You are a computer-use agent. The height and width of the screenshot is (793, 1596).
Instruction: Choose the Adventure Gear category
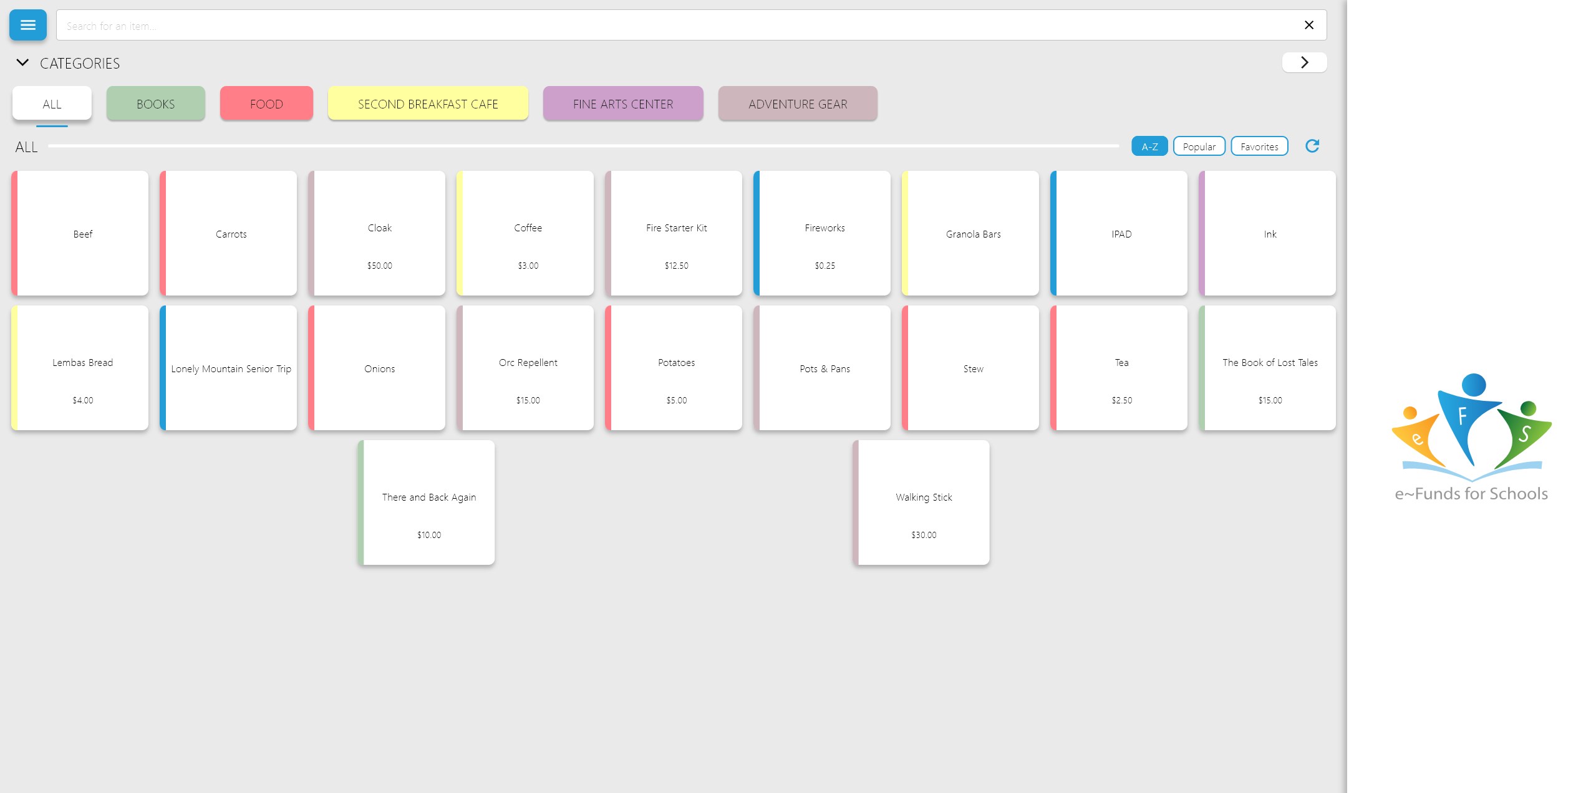(797, 104)
